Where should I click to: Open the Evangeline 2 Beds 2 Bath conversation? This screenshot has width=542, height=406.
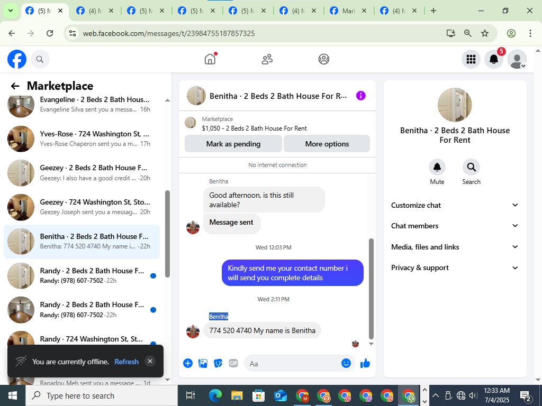(82, 104)
